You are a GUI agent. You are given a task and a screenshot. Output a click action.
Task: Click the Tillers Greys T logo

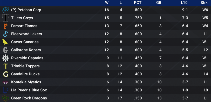5,18
